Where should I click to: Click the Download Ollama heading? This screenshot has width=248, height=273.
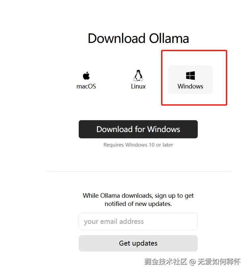point(138,38)
